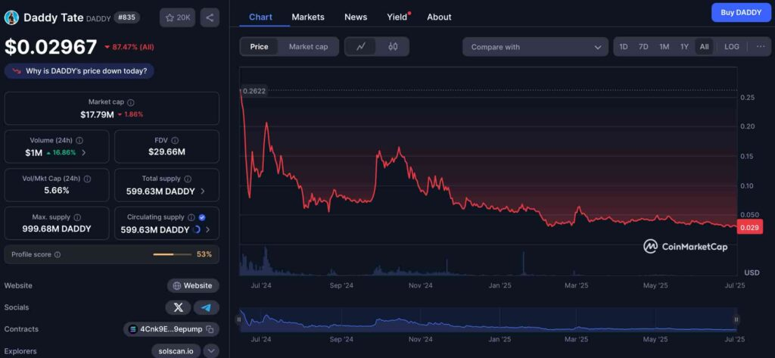This screenshot has width=775, height=358.
Task: Open the Telegram social link
Action: (x=206, y=307)
